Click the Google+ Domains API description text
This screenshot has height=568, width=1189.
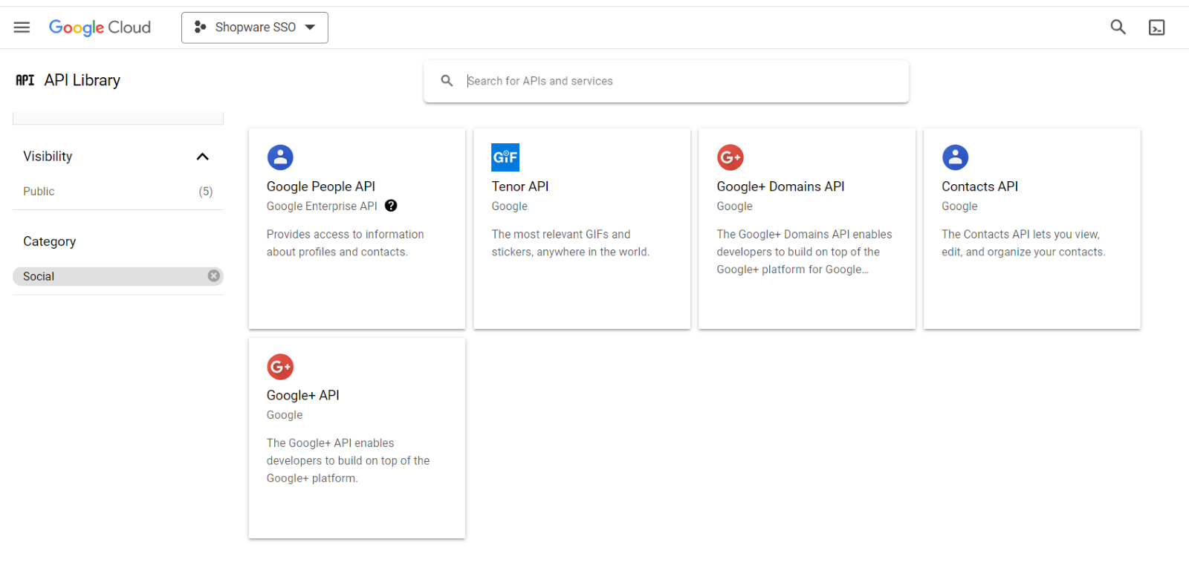point(804,252)
